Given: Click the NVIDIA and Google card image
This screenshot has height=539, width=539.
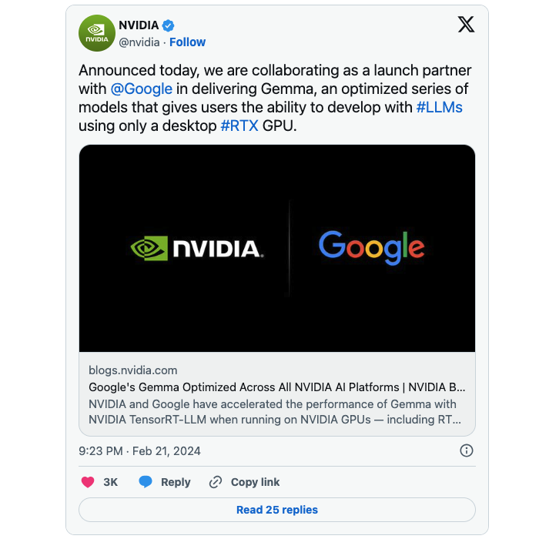Looking at the screenshot, I should [277, 248].
